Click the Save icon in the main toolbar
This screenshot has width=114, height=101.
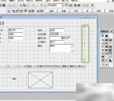click(x=4, y=5)
